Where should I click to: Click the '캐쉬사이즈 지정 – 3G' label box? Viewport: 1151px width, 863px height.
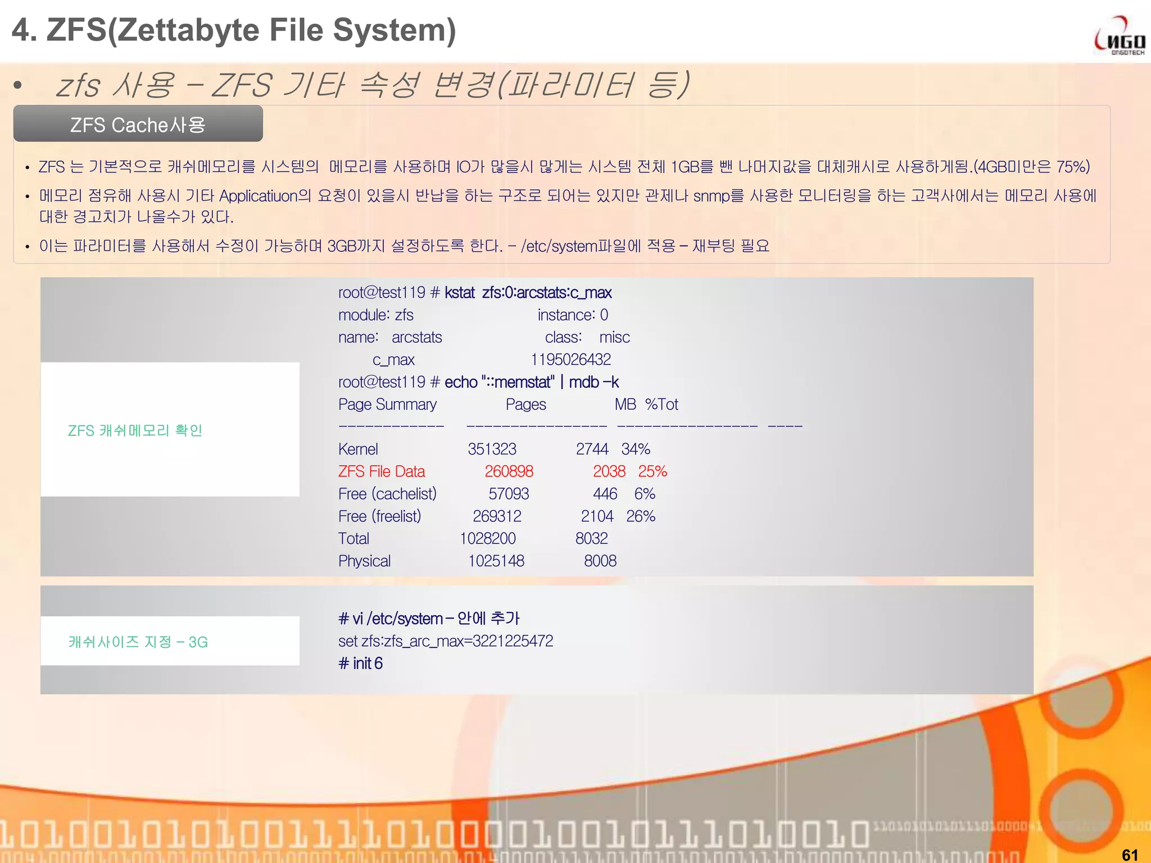tap(170, 641)
